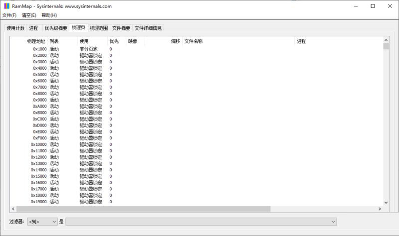The image size is (399, 236).
Task: Sort by the 列表 column header
Action: pos(62,41)
